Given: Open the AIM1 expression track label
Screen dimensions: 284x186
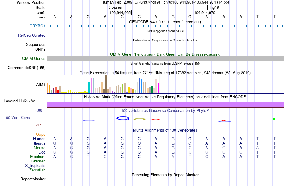Looking at the screenshot, I should click(41, 85).
